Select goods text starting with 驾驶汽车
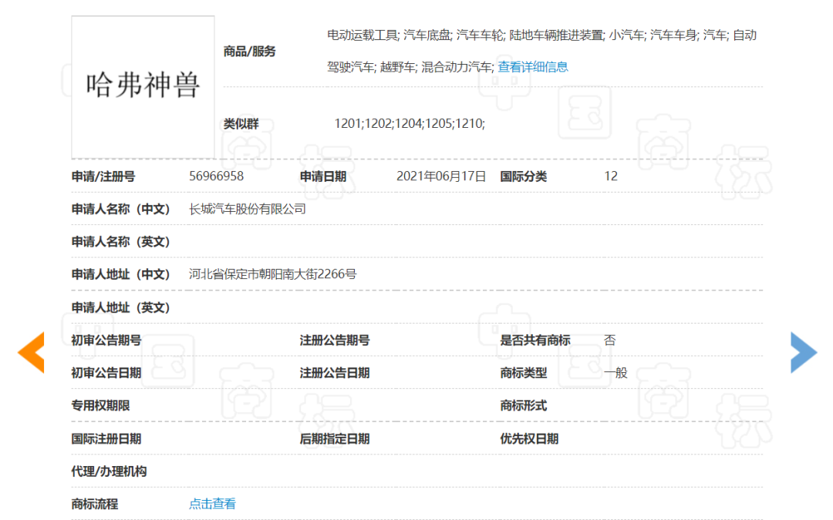 pyautogui.click(x=410, y=67)
